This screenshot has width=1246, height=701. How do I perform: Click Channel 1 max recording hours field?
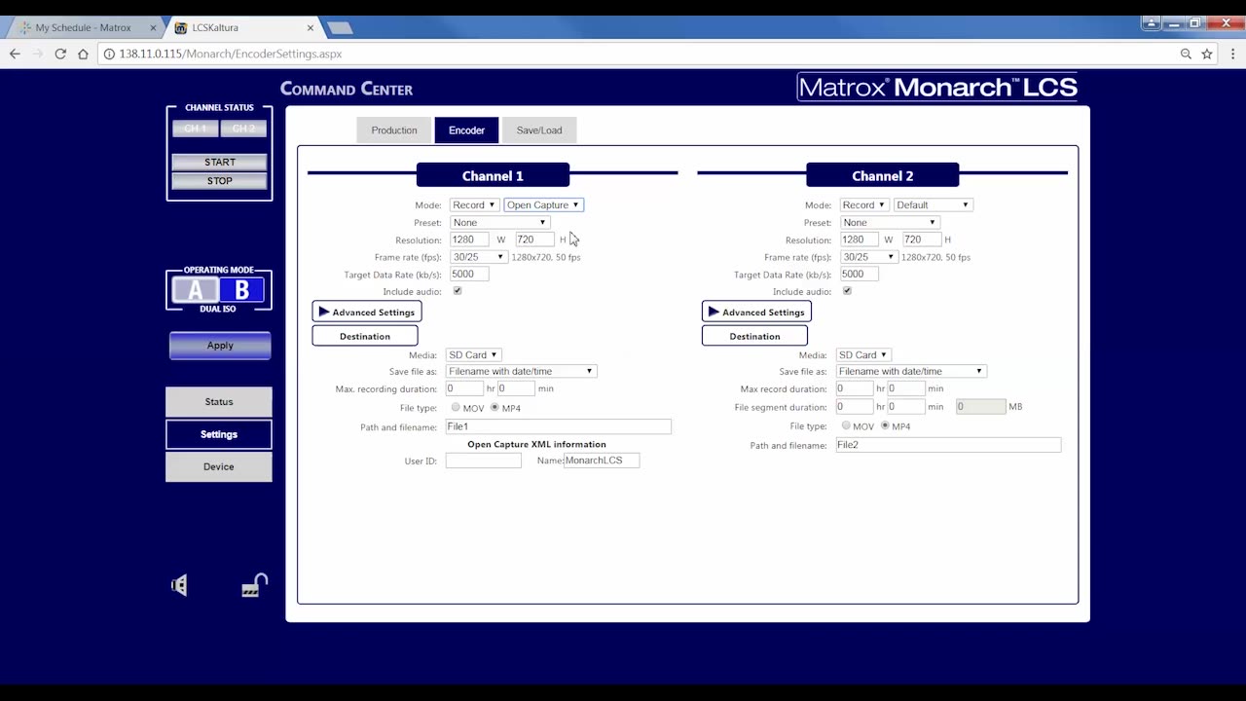465,388
